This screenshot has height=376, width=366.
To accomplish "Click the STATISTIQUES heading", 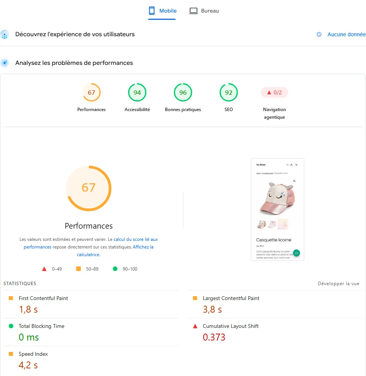I will point(20,284).
